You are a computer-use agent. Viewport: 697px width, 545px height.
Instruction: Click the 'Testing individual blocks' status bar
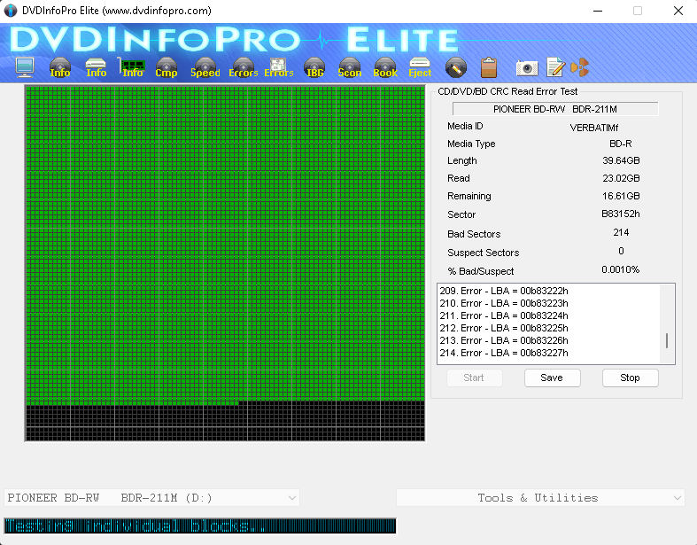[x=199, y=526]
